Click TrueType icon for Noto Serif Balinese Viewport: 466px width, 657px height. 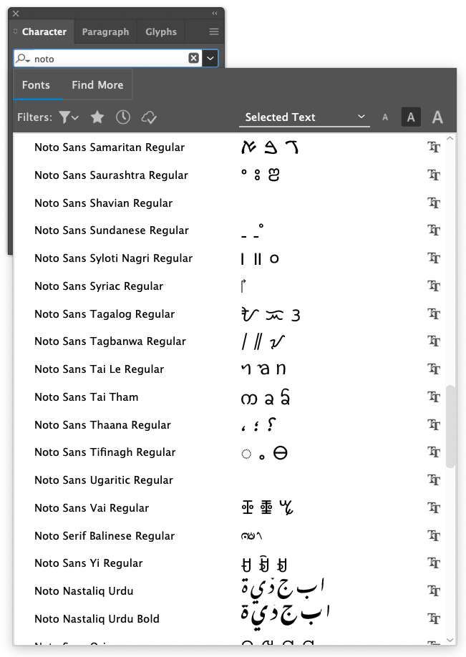coord(434,535)
